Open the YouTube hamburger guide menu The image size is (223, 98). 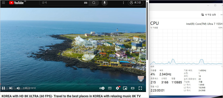(x=3, y=3)
